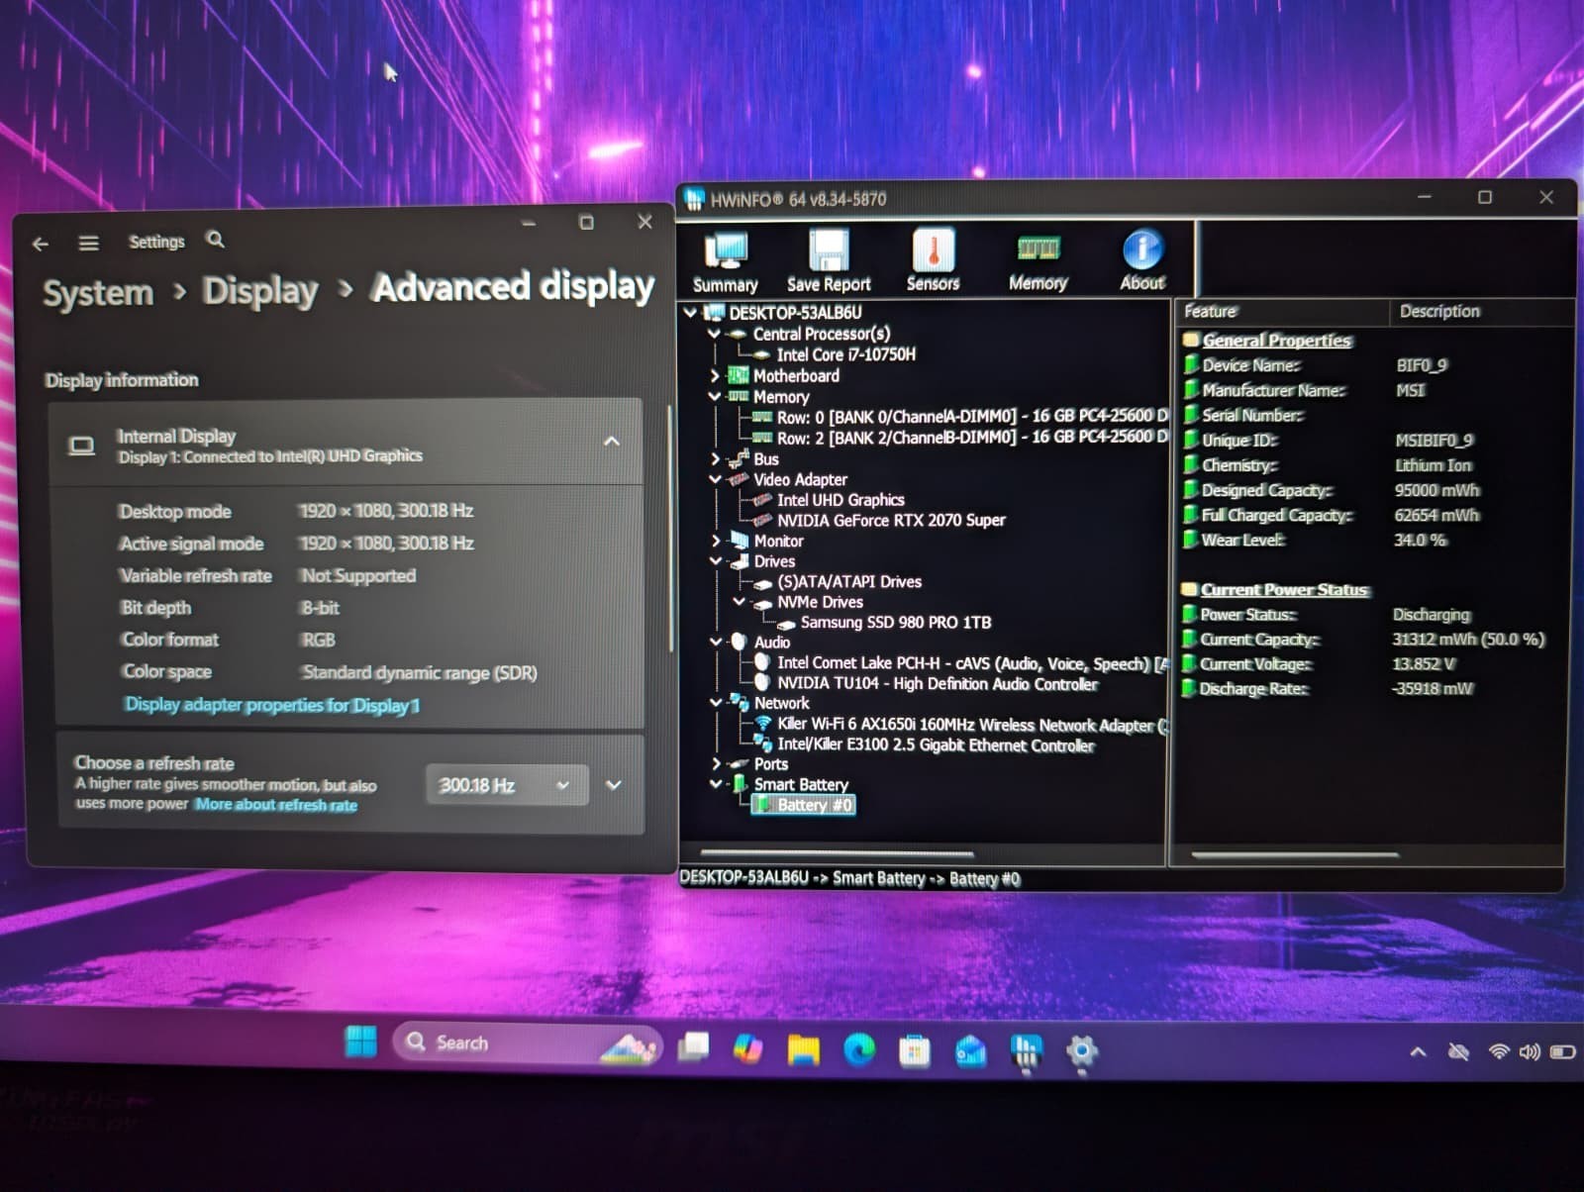
Task: Select Intel Comet Lake PCH-H cAVS audio node
Action: point(972,663)
